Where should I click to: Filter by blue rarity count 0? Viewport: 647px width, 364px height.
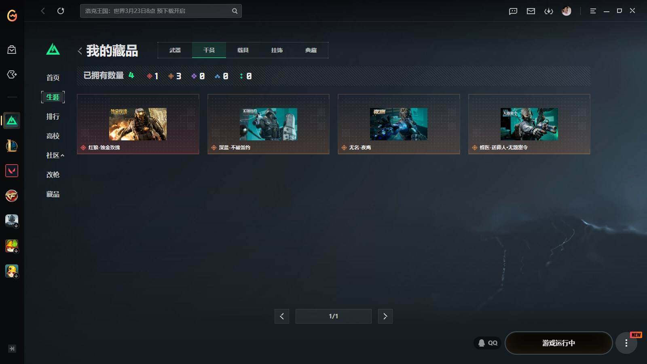coord(222,76)
